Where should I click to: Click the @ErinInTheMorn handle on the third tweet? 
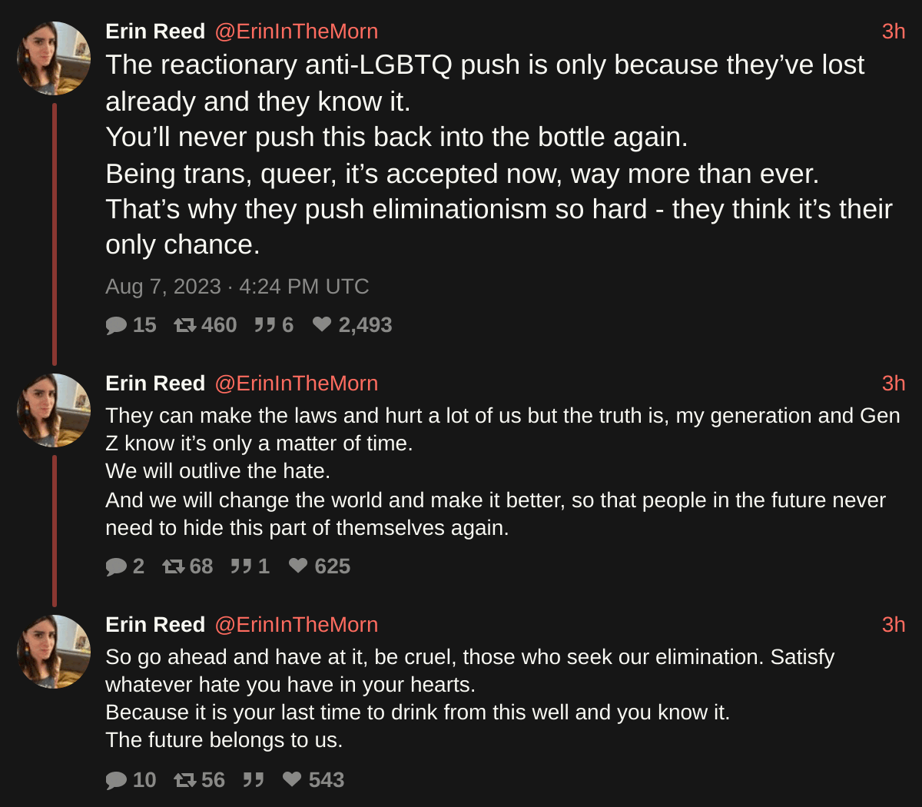[x=296, y=625]
